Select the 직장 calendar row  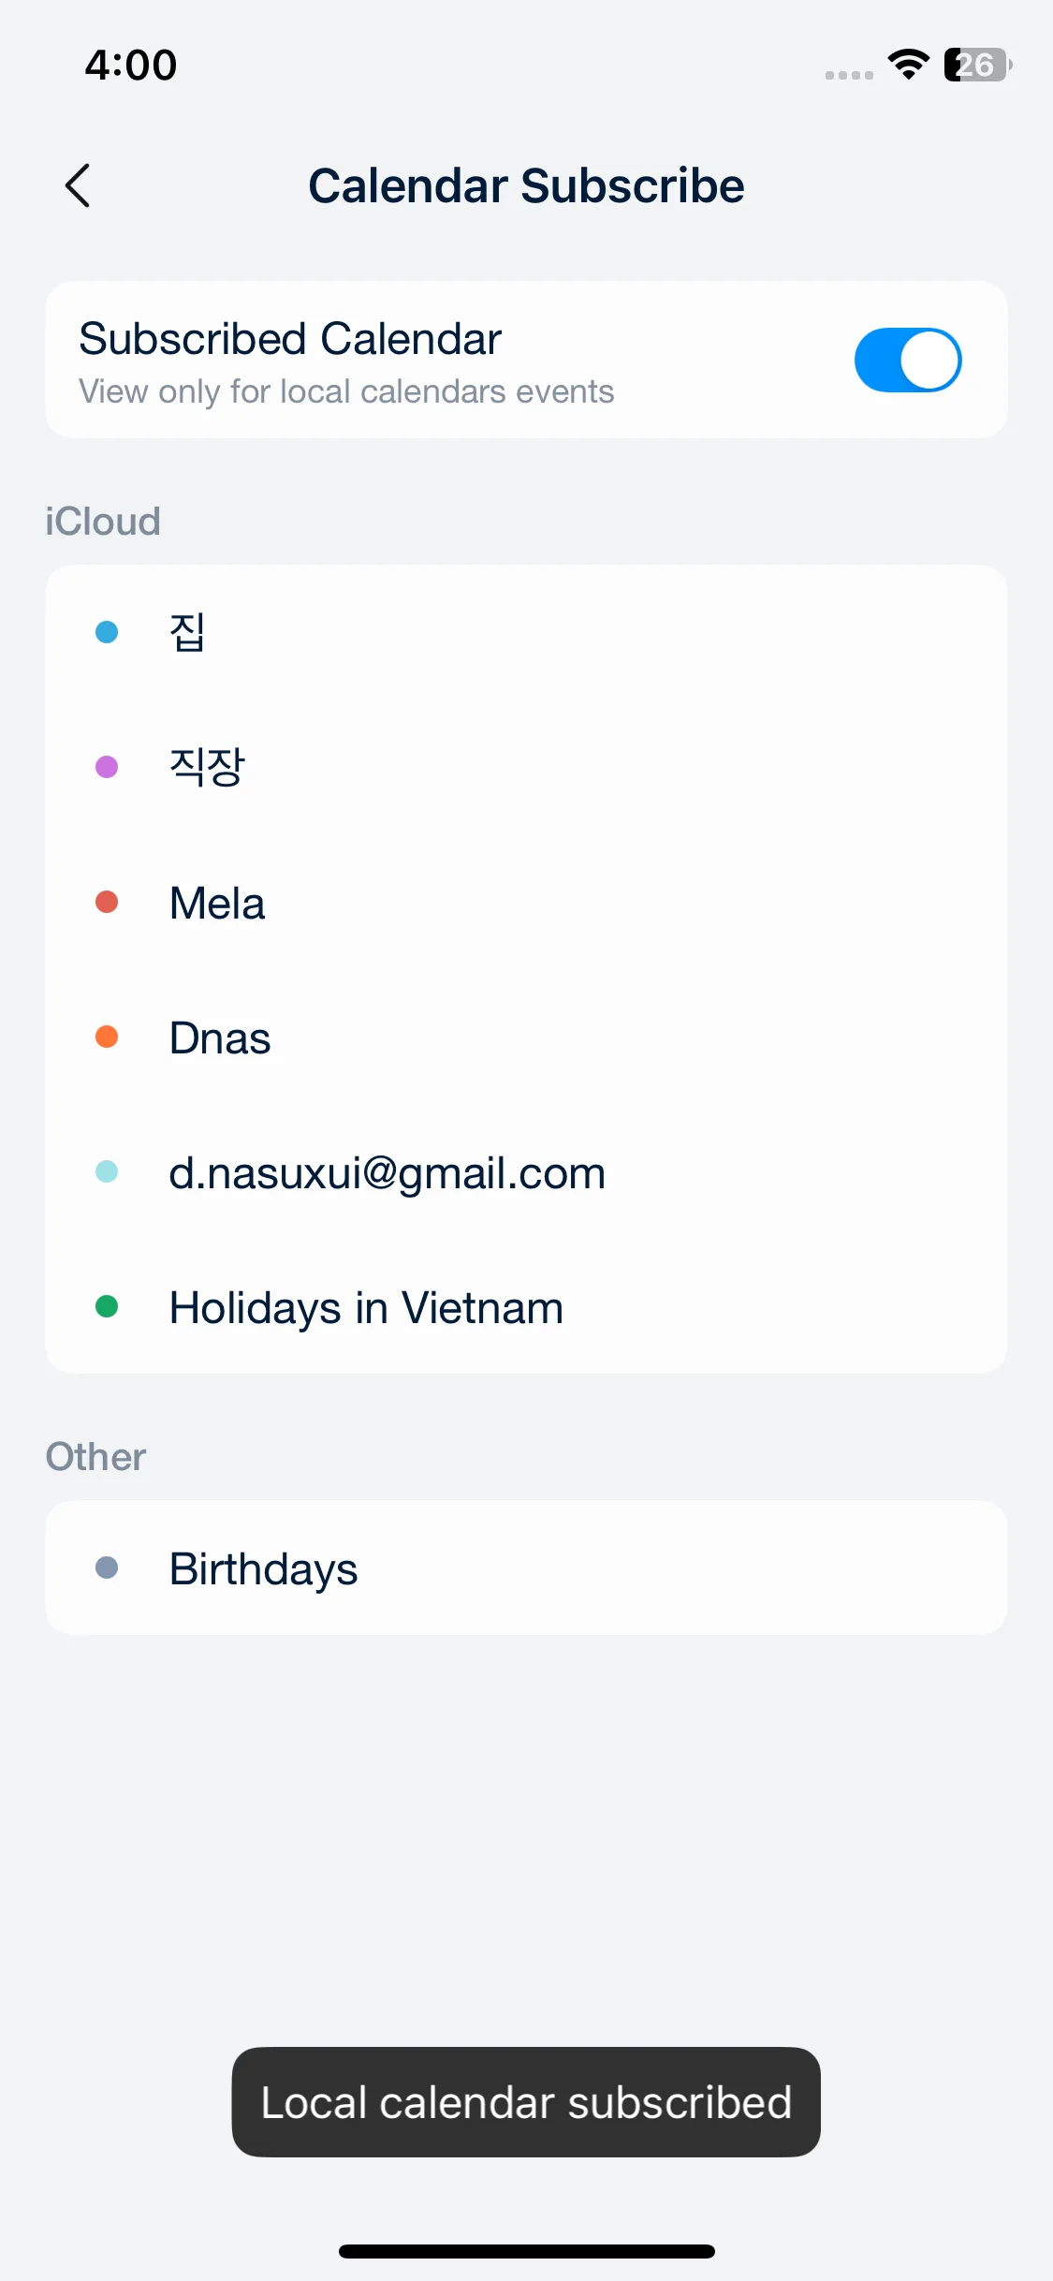coord(526,767)
